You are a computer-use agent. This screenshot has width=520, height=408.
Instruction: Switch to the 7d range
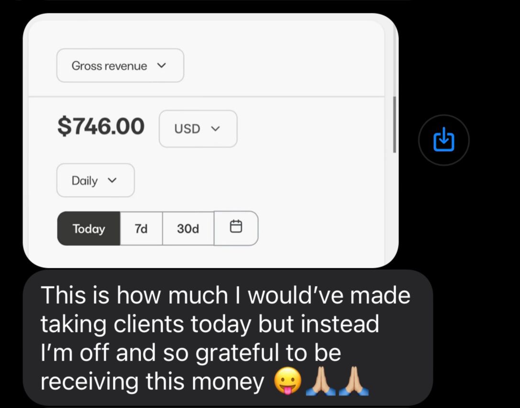141,229
